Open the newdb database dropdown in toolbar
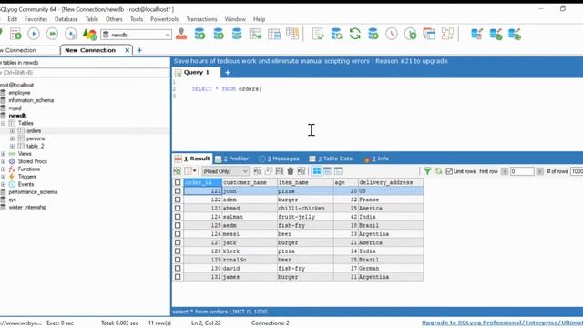583x328 pixels. [x=136, y=35]
